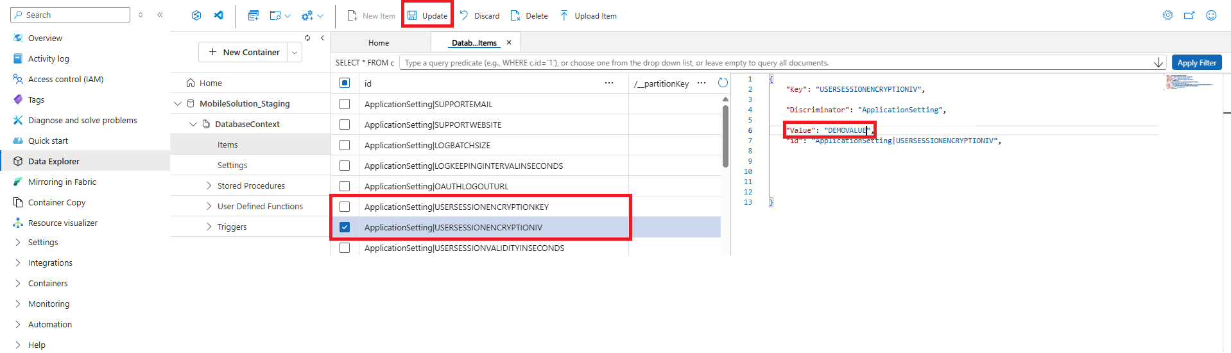Open the New Stored Procedure dropdown arrow
Viewport: 1231px width, 353px height.
[320, 15]
